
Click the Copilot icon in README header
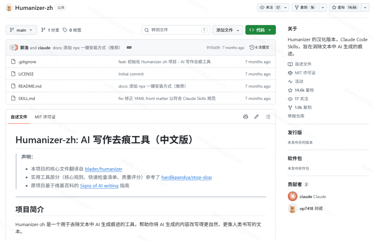pyautogui.click(x=246, y=117)
